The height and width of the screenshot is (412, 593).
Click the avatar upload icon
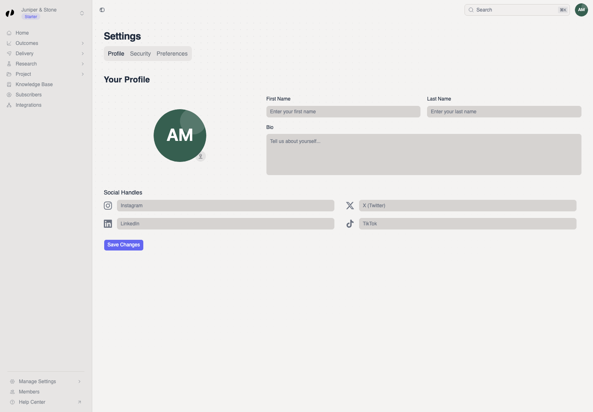(201, 156)
